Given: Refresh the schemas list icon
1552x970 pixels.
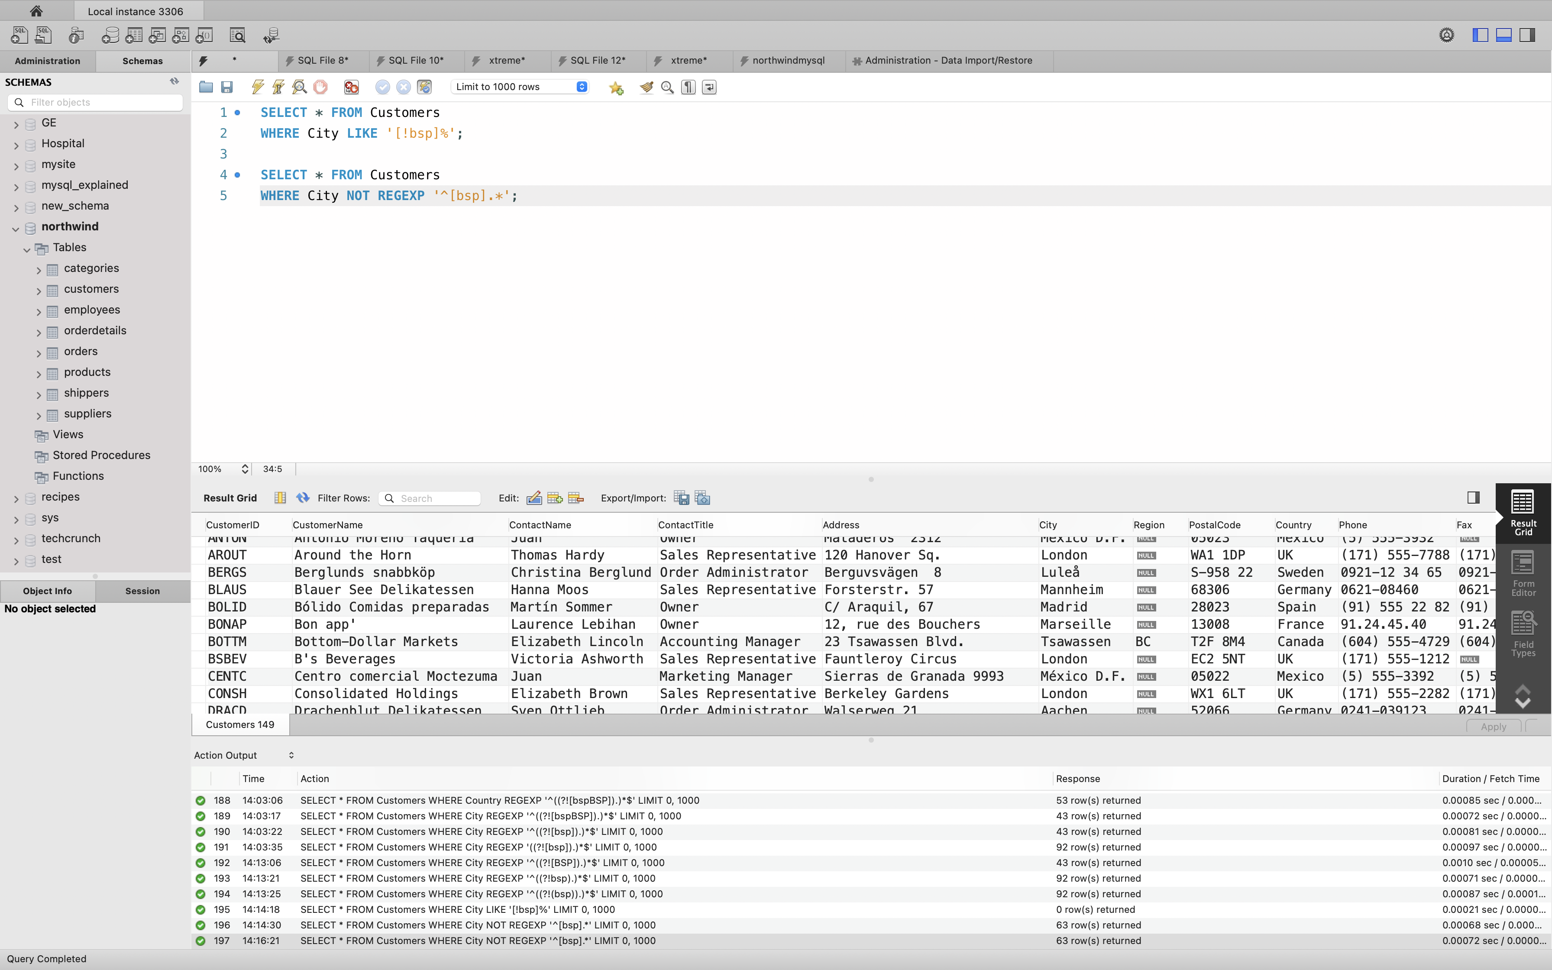Looking at the screenshot, I should [x=174, y=81].
